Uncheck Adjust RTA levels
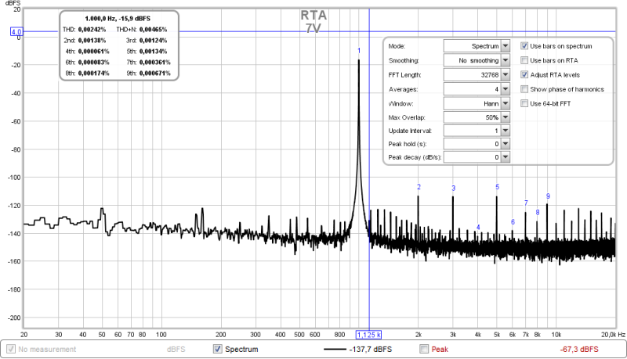Image resolution: width=627 pixels, height=359 pixels. 525,74
